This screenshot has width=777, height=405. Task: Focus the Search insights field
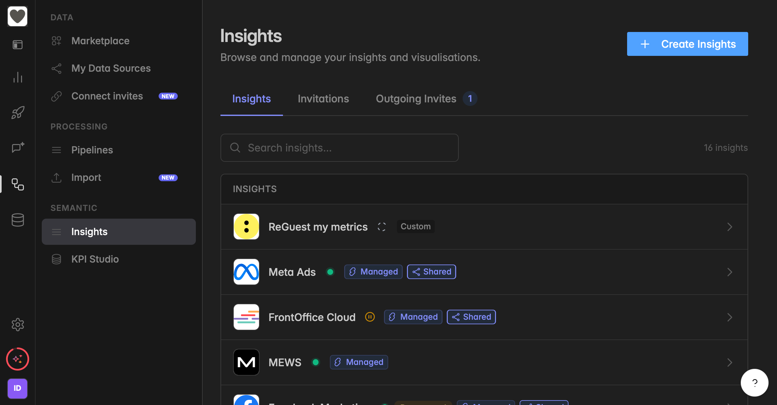[340, 148]
